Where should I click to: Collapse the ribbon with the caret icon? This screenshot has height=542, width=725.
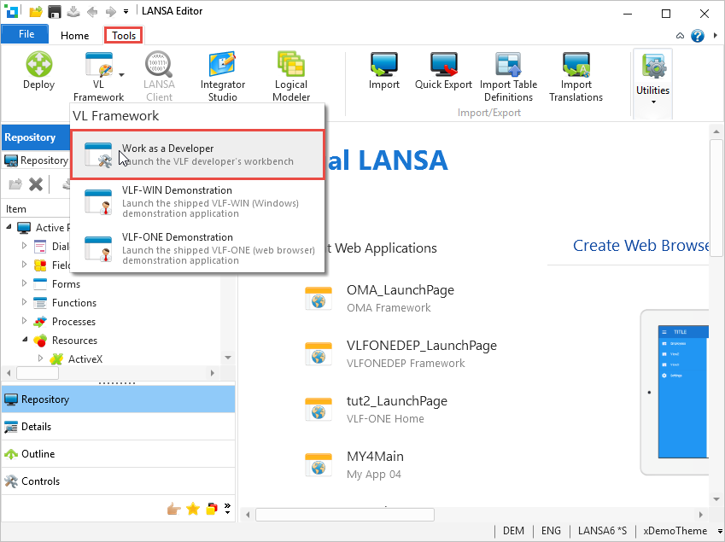[680, 36]
